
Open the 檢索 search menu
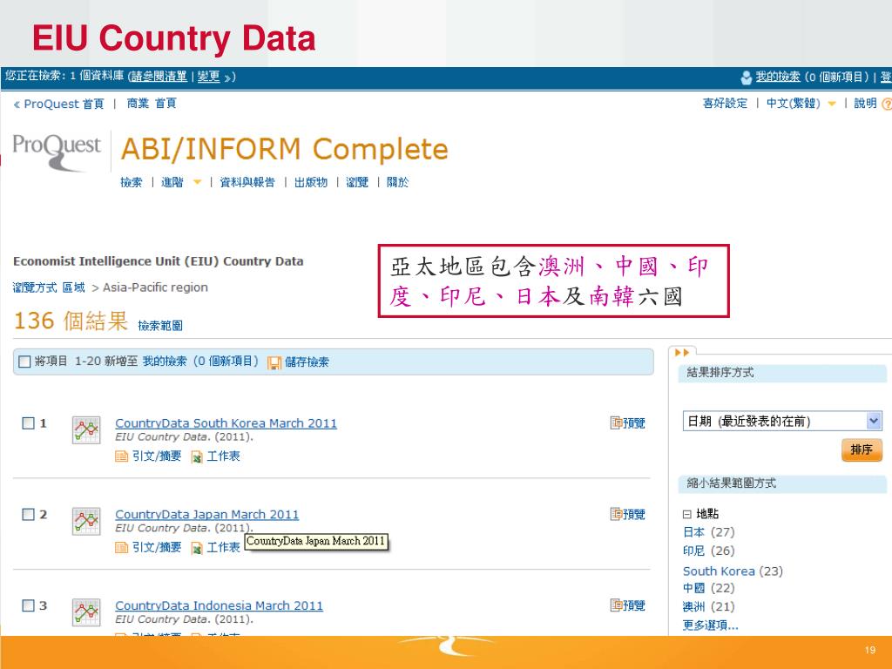tap(131, 182)
